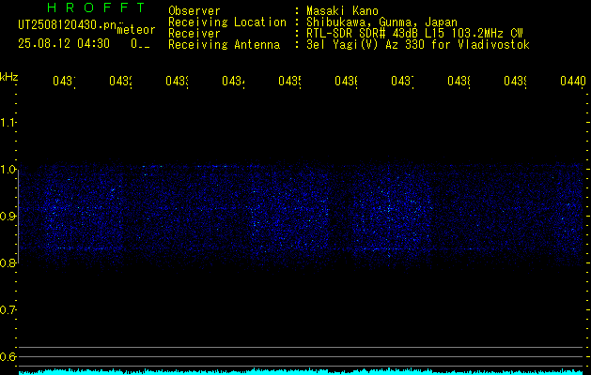Click the 0.6 frequency axis label

[8, 356]
